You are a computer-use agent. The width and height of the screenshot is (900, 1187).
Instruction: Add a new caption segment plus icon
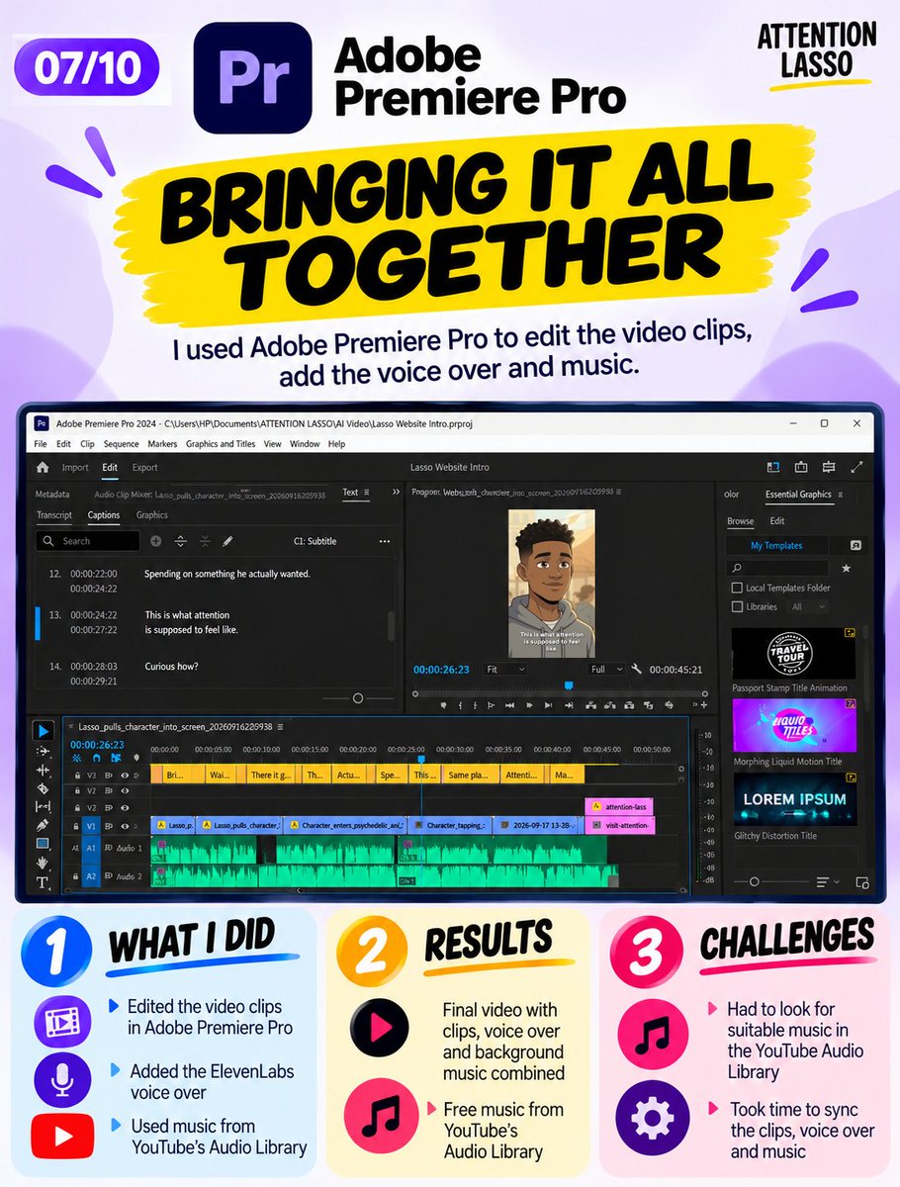pyautogui.click(x=155, y=541)
